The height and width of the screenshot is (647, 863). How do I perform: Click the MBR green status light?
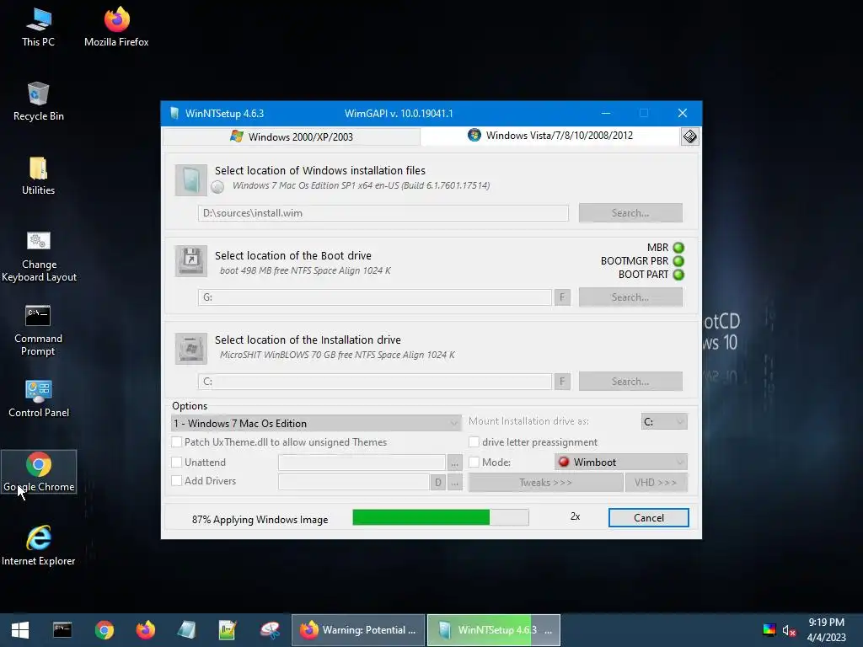pos(678,248)
